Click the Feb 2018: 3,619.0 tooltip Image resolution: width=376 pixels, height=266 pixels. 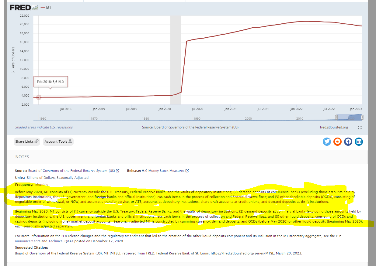coord(50,82)
